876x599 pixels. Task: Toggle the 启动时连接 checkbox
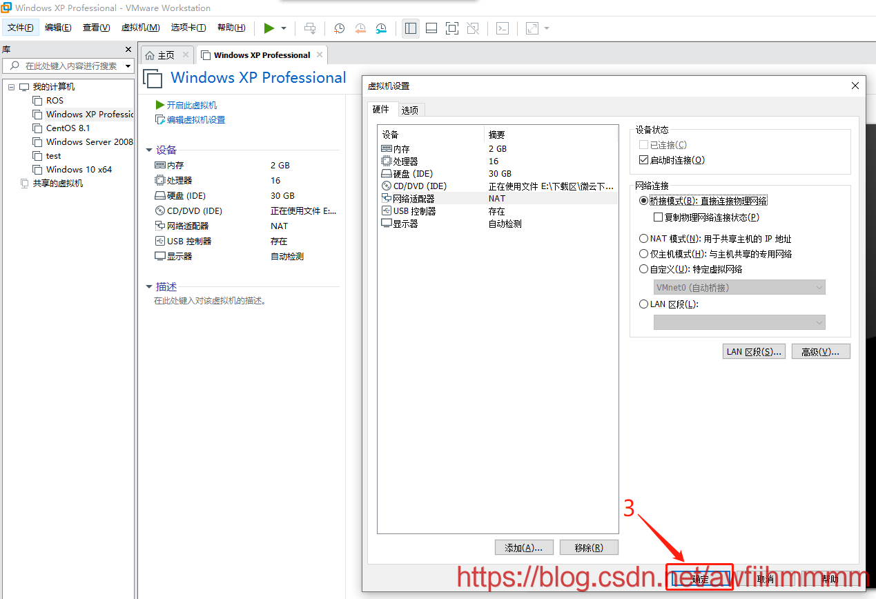(644, 160)
